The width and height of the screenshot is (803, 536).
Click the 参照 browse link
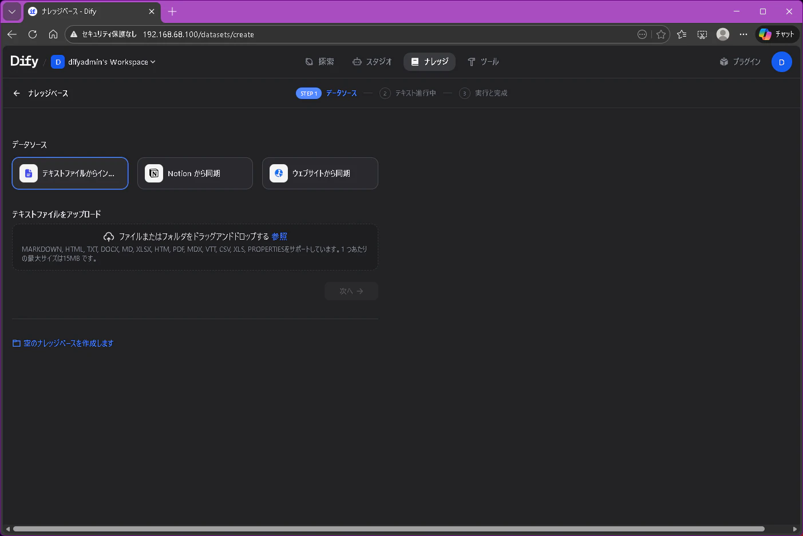tap(279, 236)
